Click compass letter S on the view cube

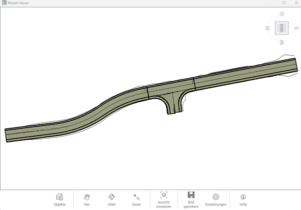click(x=296, y=28)
